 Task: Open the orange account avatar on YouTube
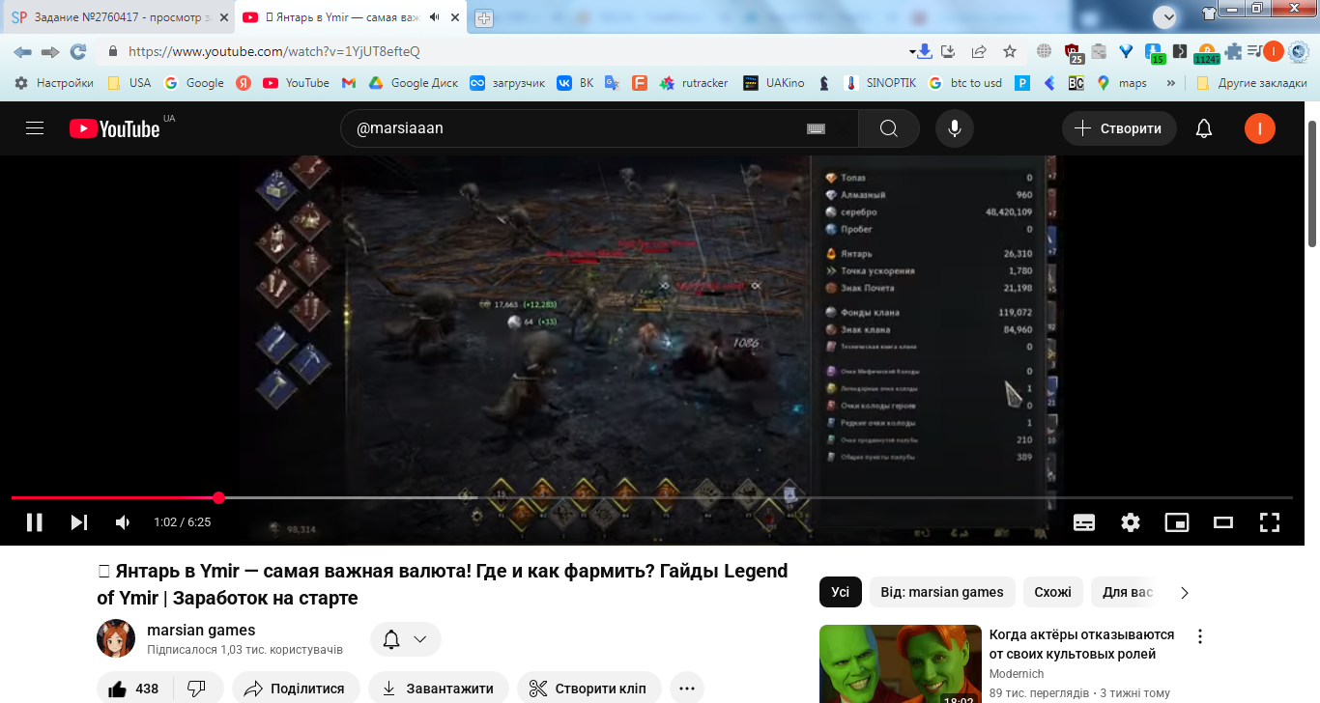point(1260,128)
